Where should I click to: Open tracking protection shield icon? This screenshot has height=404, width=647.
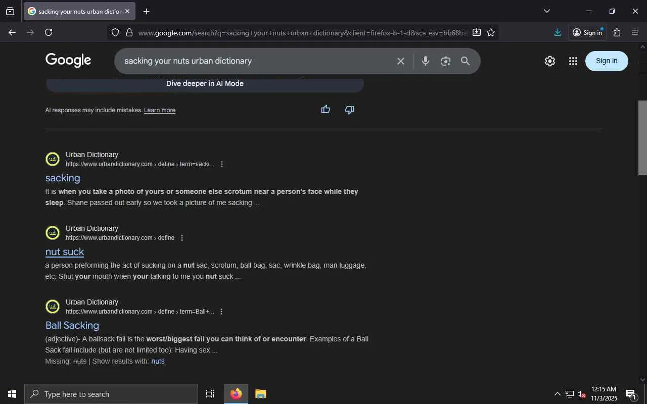(x=115, y=32)
